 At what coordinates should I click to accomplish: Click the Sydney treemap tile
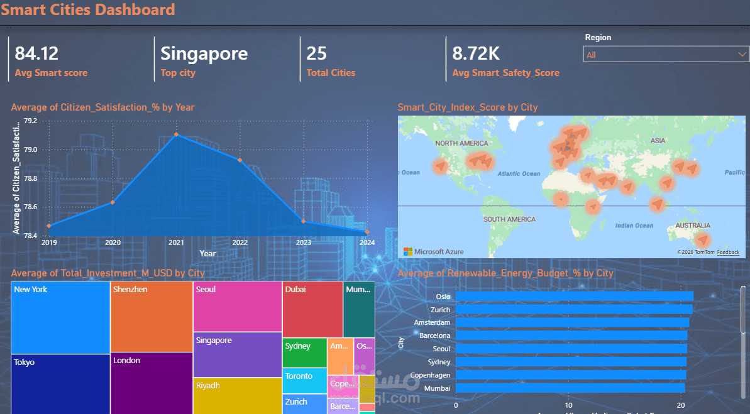(305, 352)
